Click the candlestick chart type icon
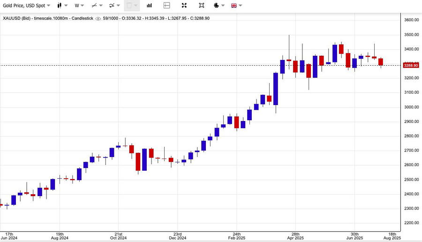This screenshot has width=422, height=242. (60, 6)
